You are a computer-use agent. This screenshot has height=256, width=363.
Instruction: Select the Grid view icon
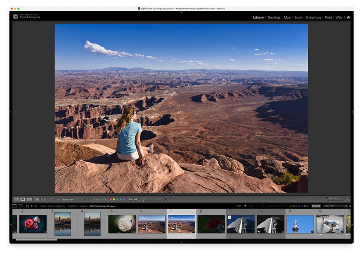click(x=16, y=199)
